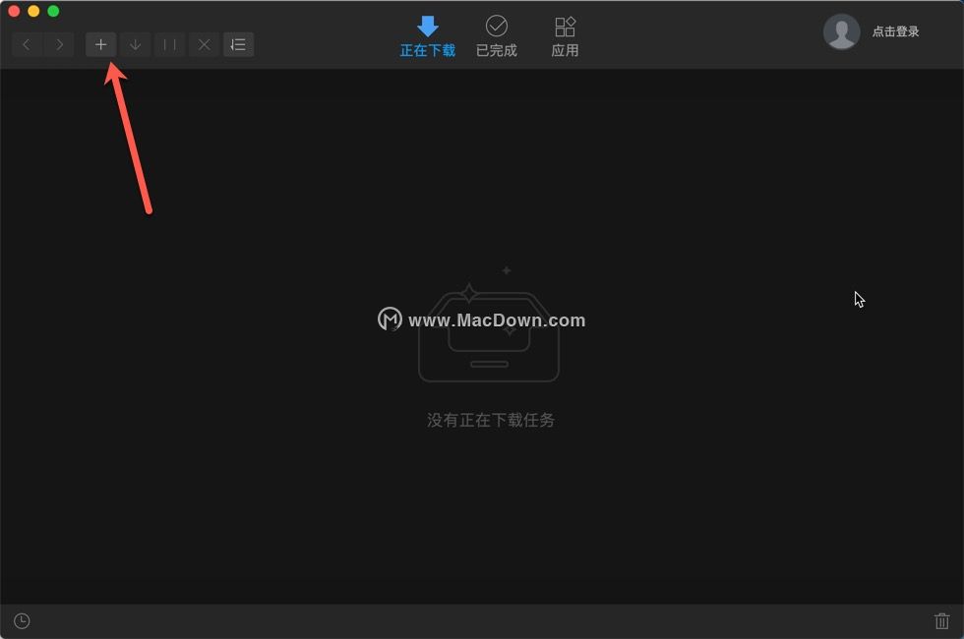Viewport: 964px width, 639px height.
Task: Add a new download task
Action: pos(100,44)
